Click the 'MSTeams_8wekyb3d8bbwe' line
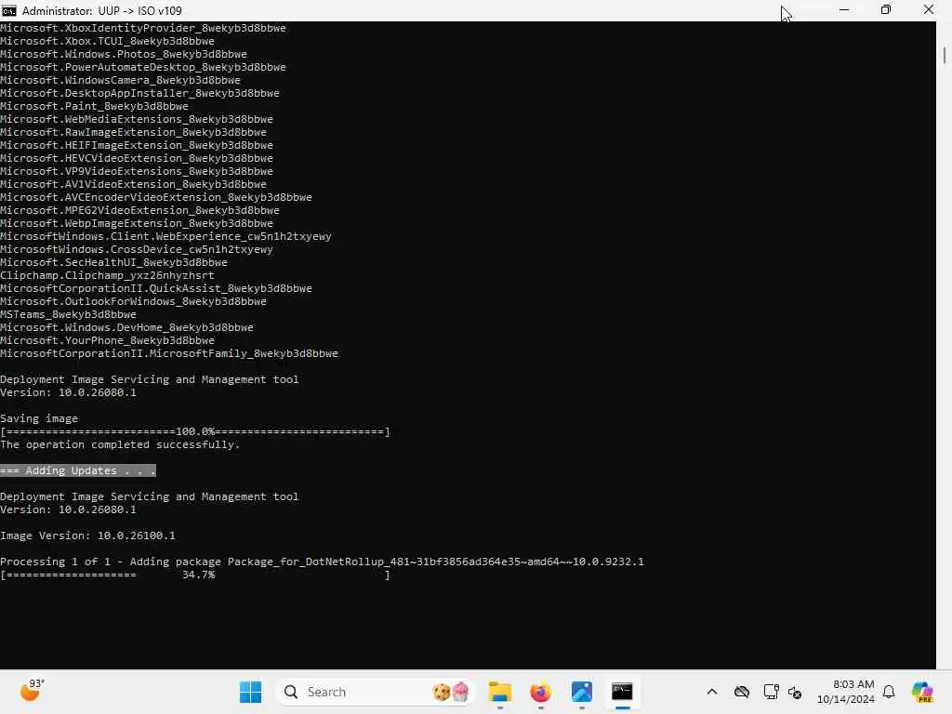 (x=68, y=314)
